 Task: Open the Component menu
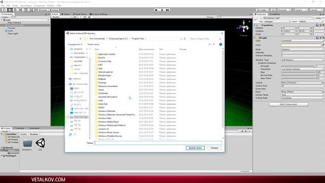[39, 6]
